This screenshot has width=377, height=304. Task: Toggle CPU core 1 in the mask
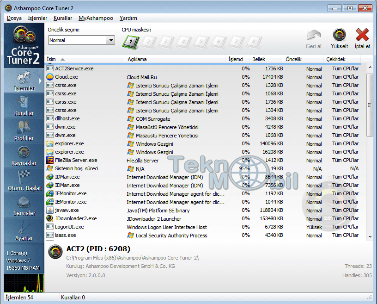click(x=131, y=42)
